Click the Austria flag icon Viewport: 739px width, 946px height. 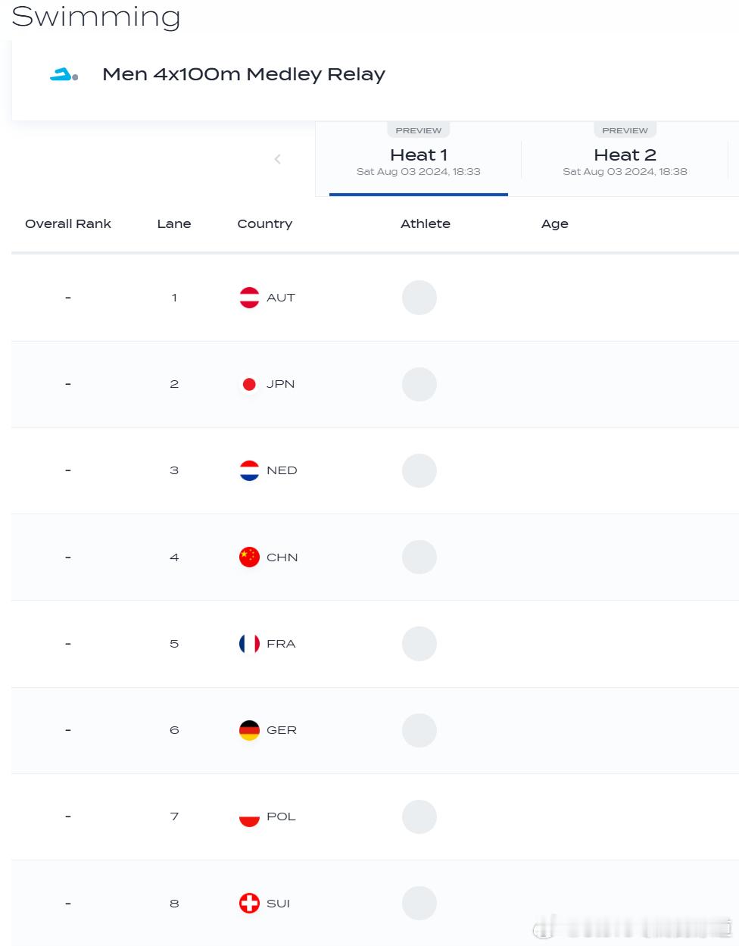(x=249, y=298)
